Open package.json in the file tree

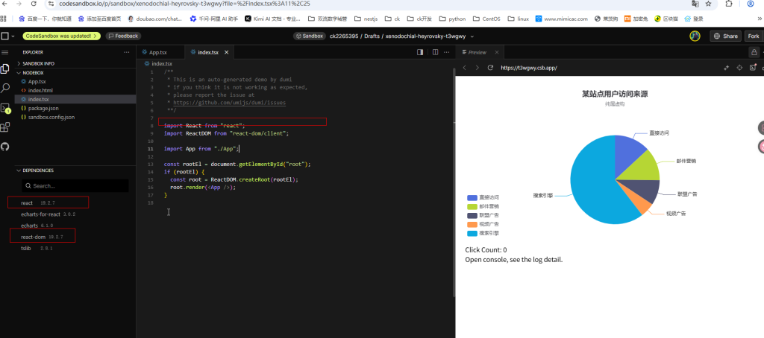click(75, 109)
